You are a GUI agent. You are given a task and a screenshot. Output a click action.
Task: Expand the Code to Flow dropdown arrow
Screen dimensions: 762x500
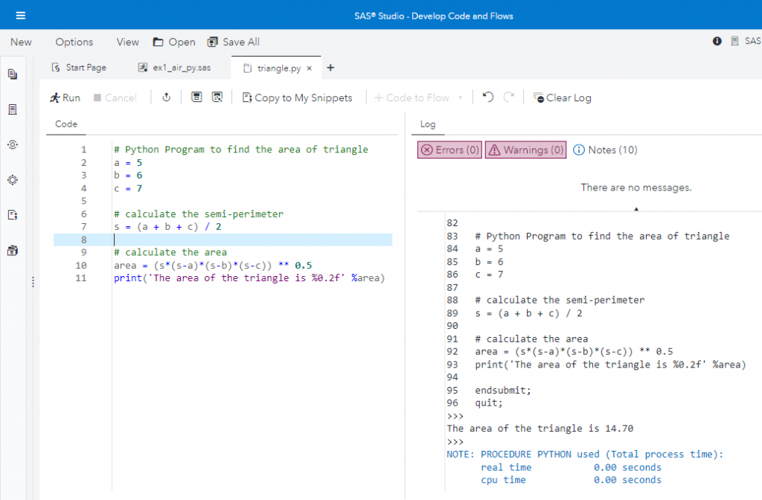pyautogui.click(x=461, y=97)
